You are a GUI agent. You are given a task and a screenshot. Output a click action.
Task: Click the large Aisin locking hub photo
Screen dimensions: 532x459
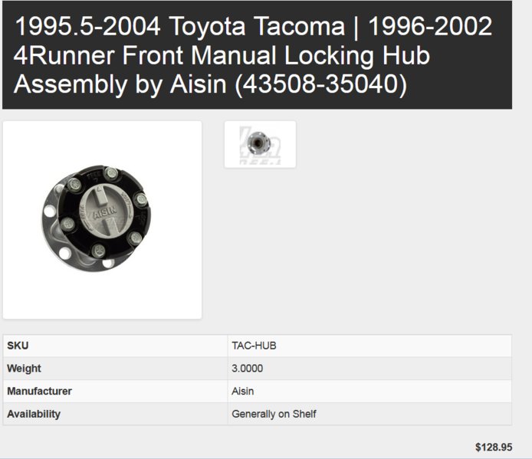(x=103, y=220)
